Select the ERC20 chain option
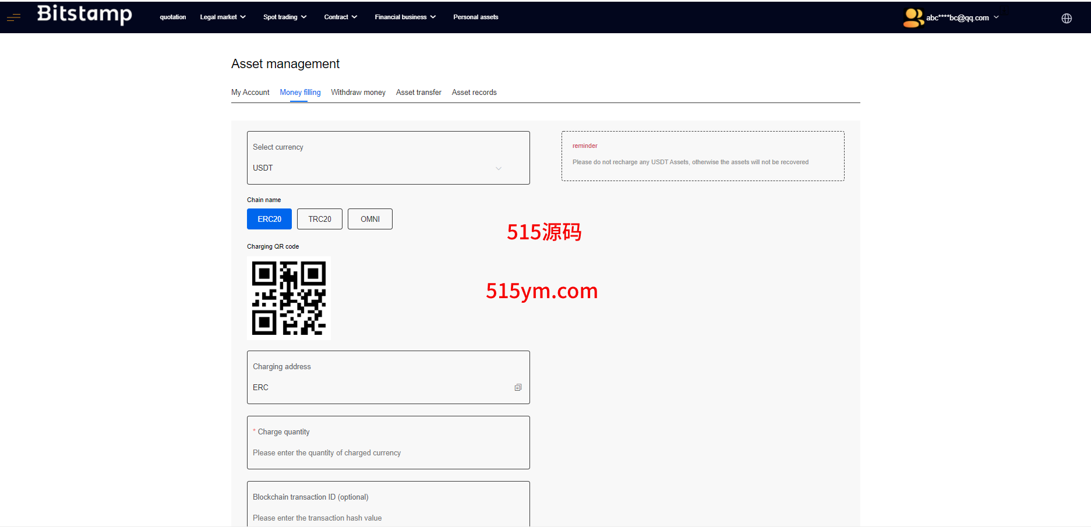 pyautogui.click(x=269, y=219)
